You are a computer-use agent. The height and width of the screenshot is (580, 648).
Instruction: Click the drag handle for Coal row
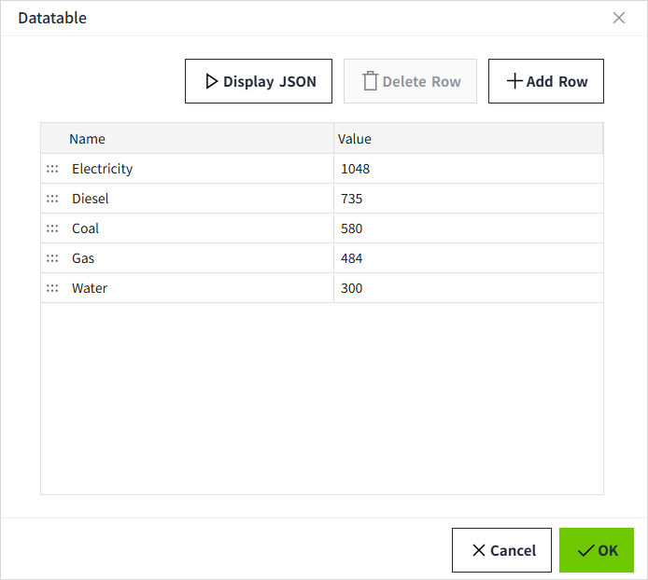tap(52, 228)
